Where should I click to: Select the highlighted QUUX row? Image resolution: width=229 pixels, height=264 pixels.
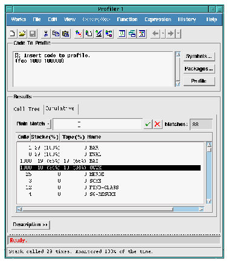(110, 168)
